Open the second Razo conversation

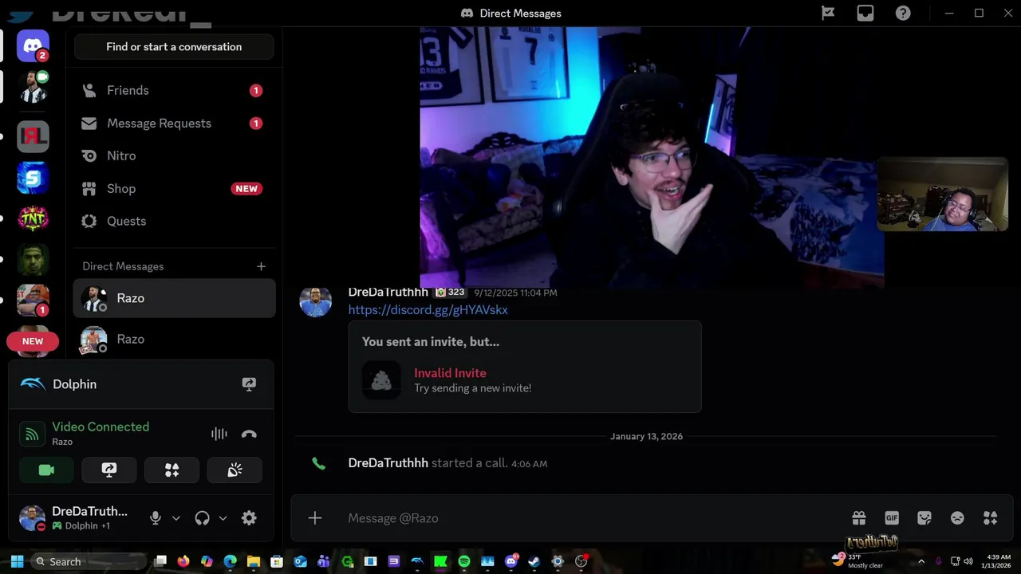[x=174, y=339]
